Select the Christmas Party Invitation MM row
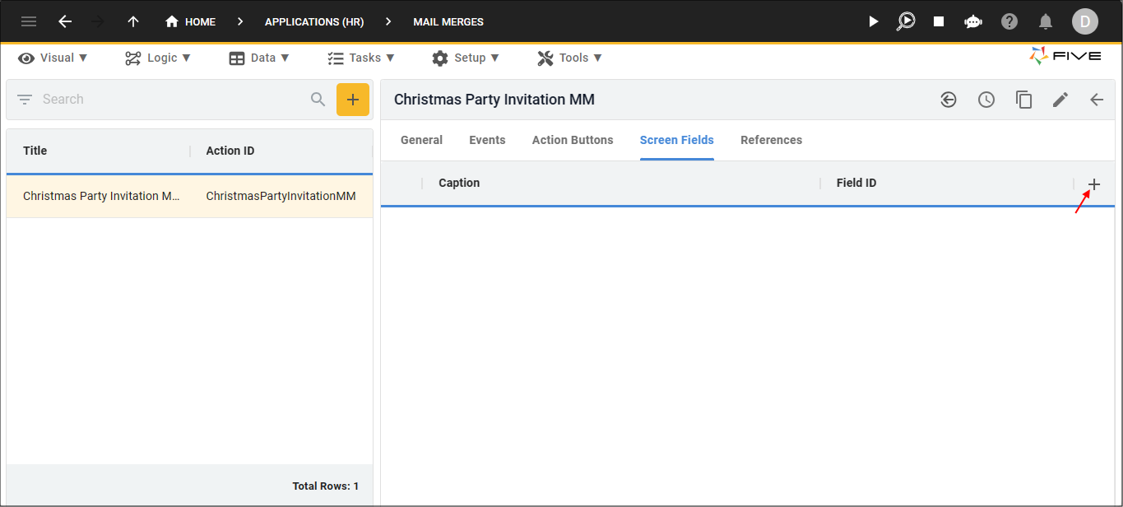Screen dimensions: 1123x507 pos(189,196)
